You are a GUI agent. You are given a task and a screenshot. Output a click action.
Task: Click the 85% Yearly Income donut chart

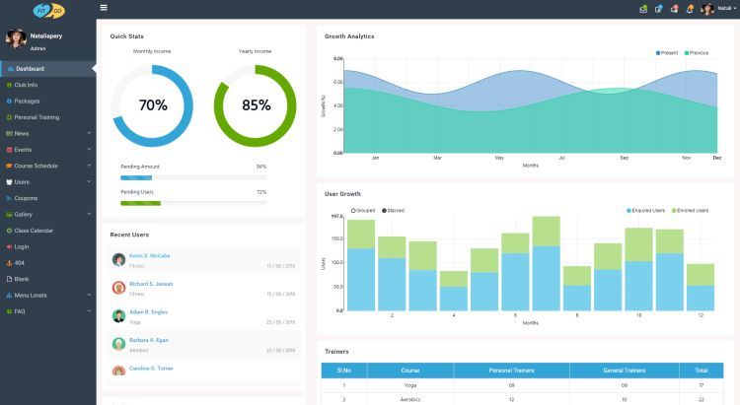pos(256,105)
